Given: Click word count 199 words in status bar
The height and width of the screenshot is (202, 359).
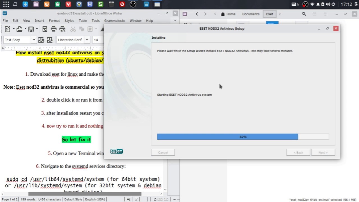Looking at the screenshot, I should point(41,199).
